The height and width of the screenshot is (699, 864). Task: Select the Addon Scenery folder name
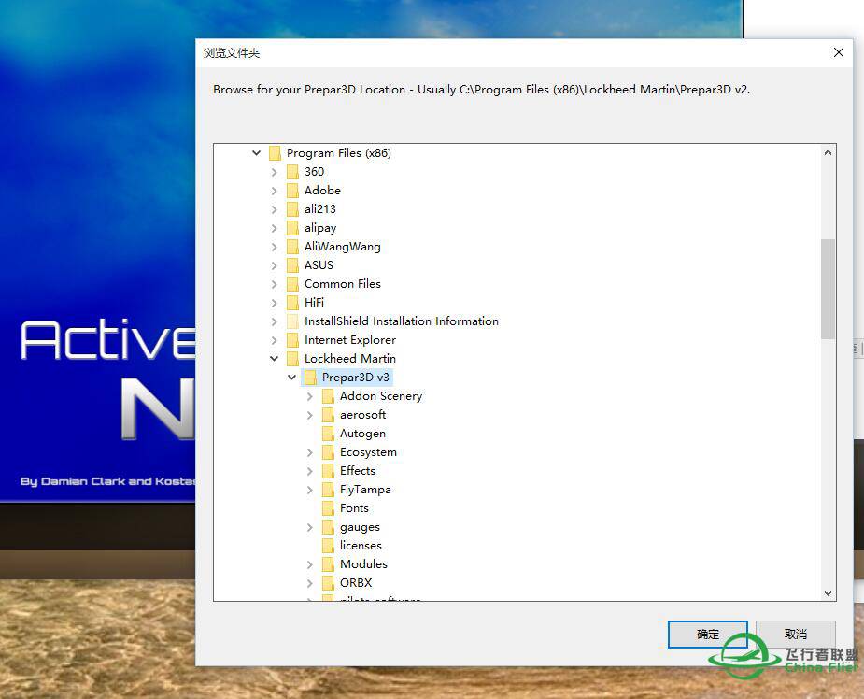381,396
